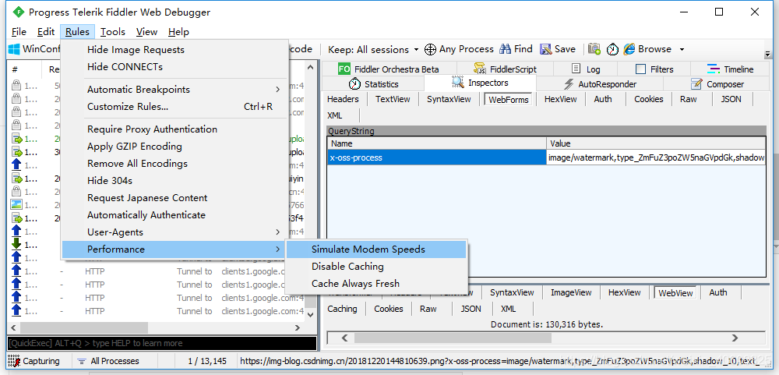Screen dimensions: 779x375
Task: Select the session with green down arrow
Action: [16, 244]
